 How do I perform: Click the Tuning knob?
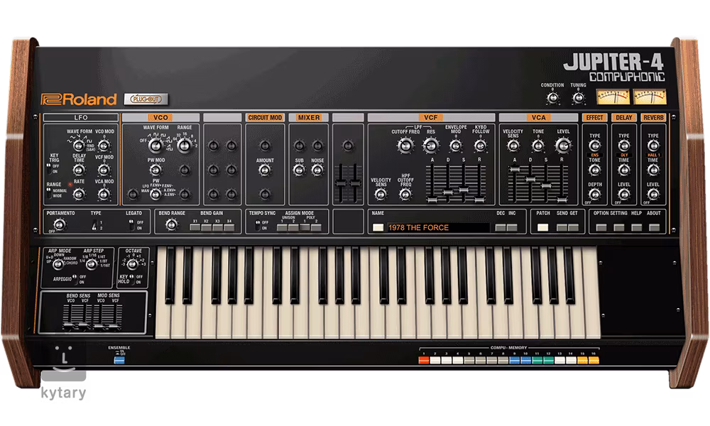click(x=578, y=97)
